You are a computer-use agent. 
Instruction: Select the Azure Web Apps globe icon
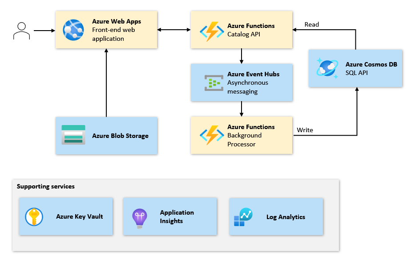[x=73, y=30]
